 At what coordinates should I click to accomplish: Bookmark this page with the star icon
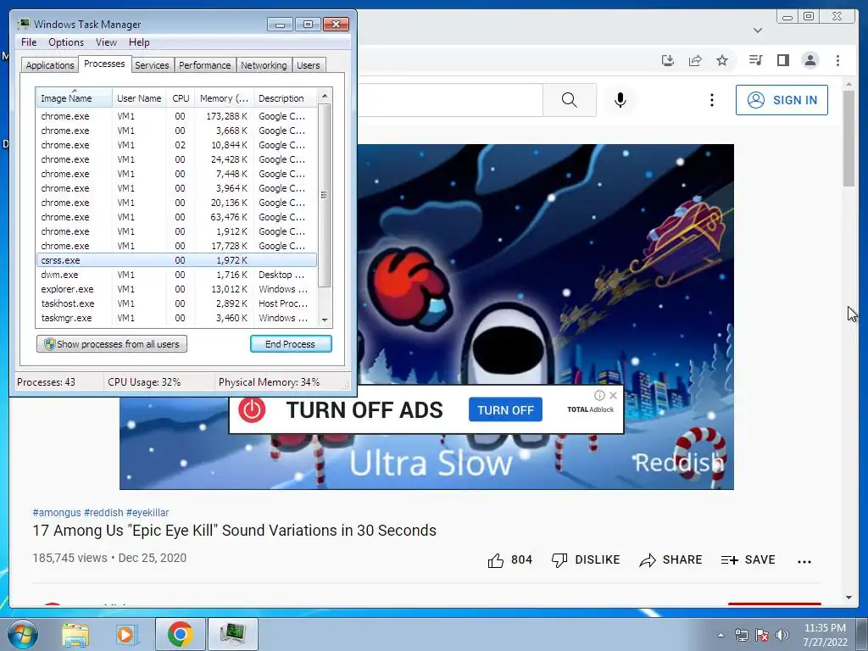click(722, 60)
